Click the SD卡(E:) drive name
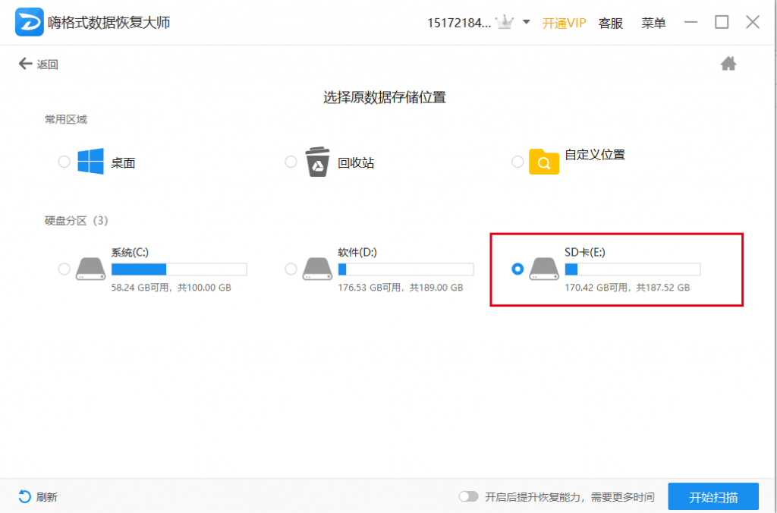777x513 pixels. click(585, 252)
